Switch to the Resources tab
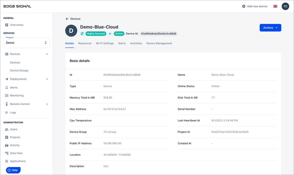294x175 pixels. (85, 43)
